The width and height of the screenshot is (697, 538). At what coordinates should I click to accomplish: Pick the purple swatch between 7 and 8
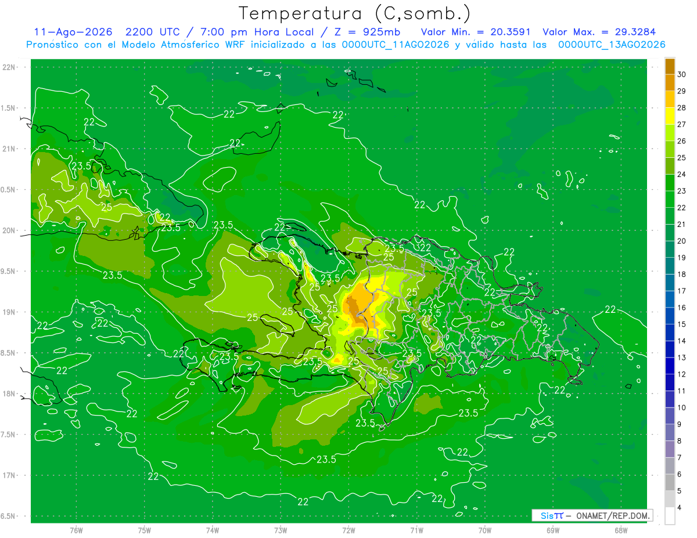click(670, 449)
